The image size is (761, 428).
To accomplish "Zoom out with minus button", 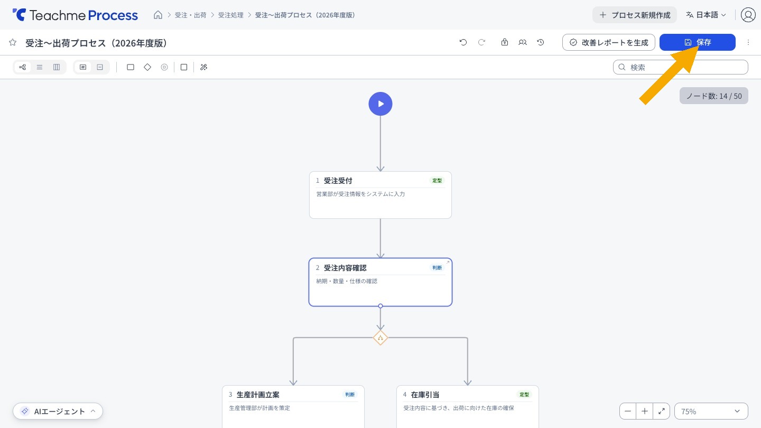I will tap(628, 411).
